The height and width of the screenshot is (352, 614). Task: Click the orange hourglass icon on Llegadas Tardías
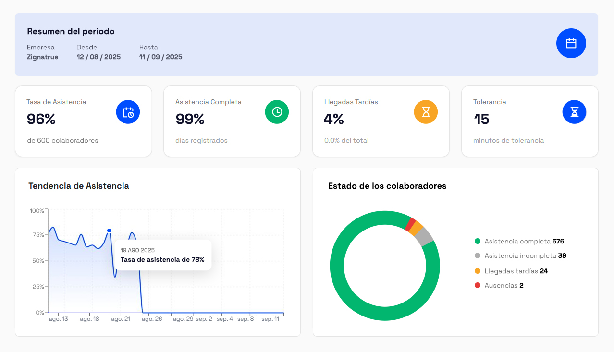point(426,112)
